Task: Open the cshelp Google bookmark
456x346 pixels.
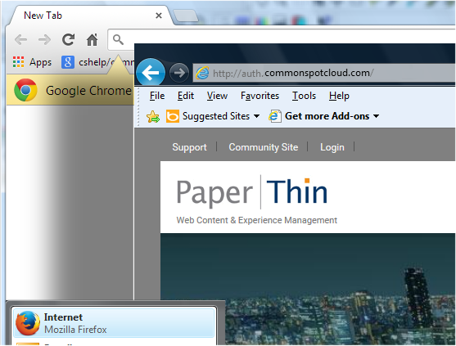Action: pyautogui.click(x=97, y=62)
